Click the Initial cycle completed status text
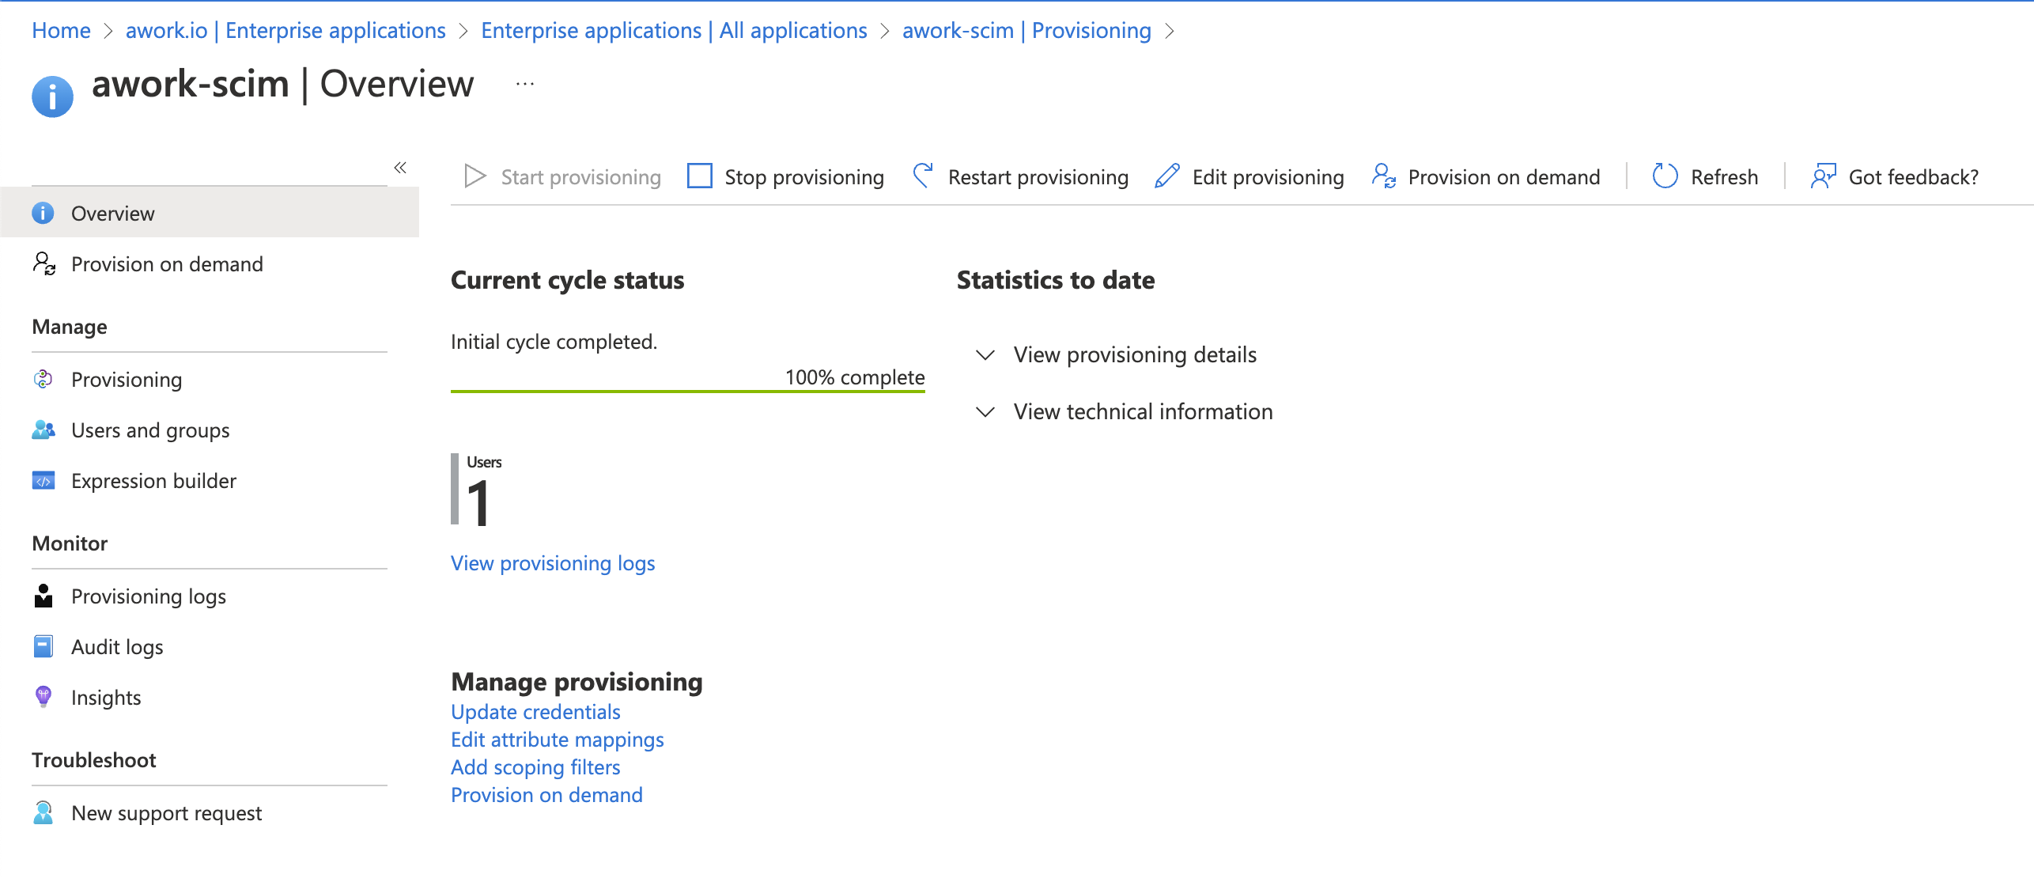 tap(554, 342)
